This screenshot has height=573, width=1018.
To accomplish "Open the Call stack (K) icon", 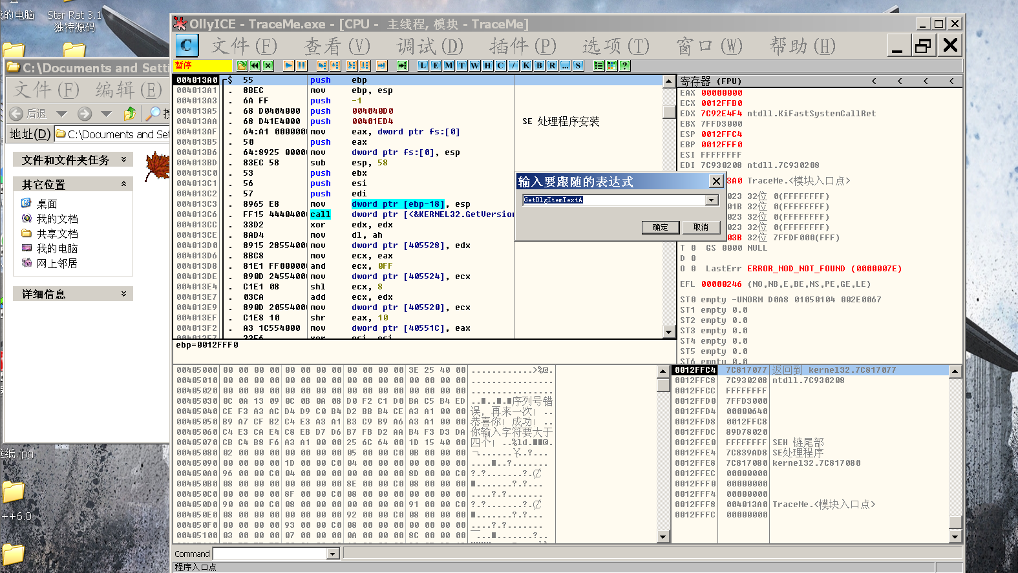I will (x=526, y=65).
